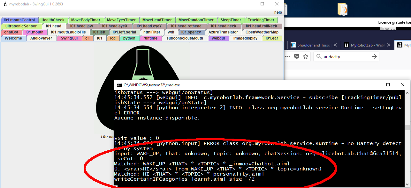The image size is (411, 188).
Task: Click the search magnifier icon
Action: (x=318, y=57)
